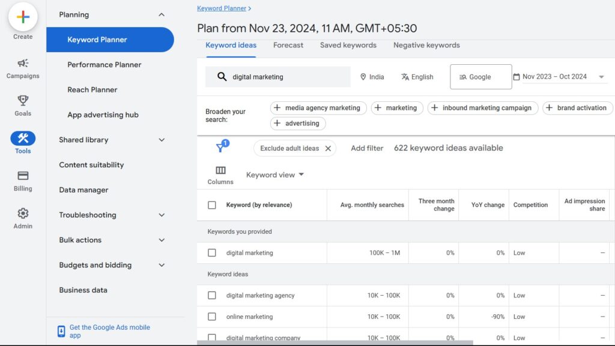The image size is (615, 346).
Task: Sort by Ad impression share column
Action: [584, 205]
